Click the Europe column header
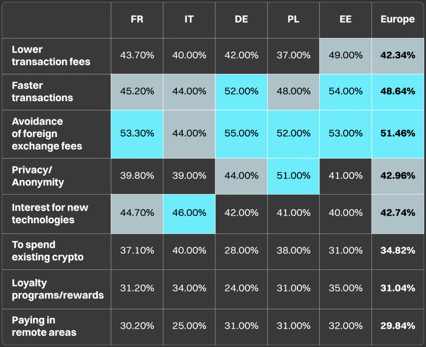 (397, 20)
